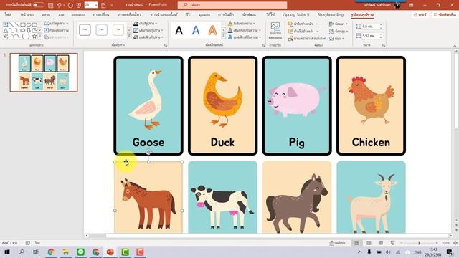This screenshot has height=258, width=459.
Task: Open the Size group dialog launcher
Action: (384, 45)
